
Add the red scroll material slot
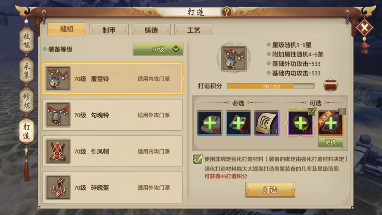point(238,123)
